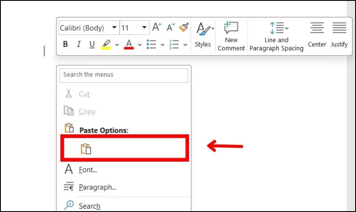The image size is (356, 212).
Task: Toggle Italic formatting in mini toolbar
Action: tap(78, 44)
